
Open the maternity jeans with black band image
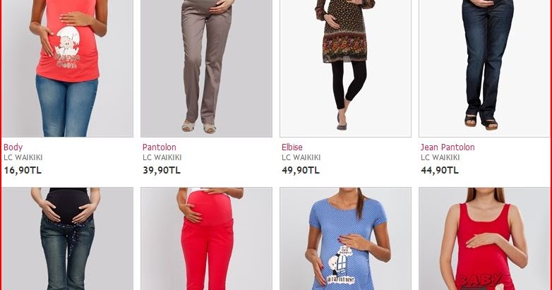point(67,238)
